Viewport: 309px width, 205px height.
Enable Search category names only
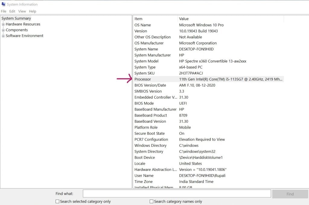pos(151,201)
